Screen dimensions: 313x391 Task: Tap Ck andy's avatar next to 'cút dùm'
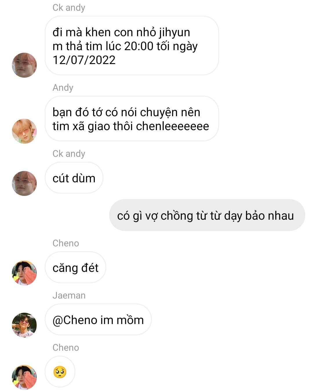coord(24,183)
